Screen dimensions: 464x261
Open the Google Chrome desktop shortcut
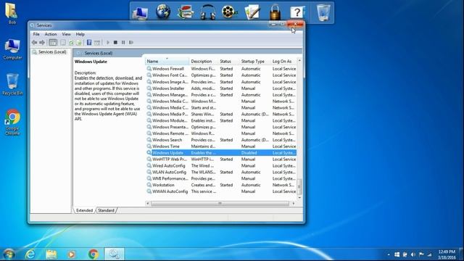[12, 123]
